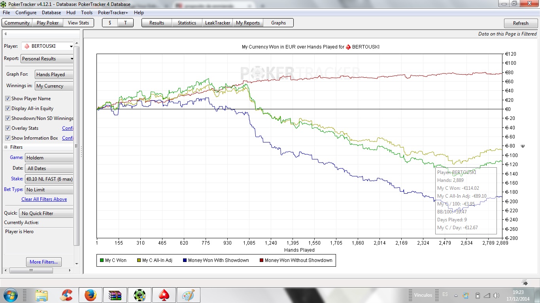Screen dimensions: 540x303
Task: Uncheck Display All-in Equity
Action: coord(8,108)
